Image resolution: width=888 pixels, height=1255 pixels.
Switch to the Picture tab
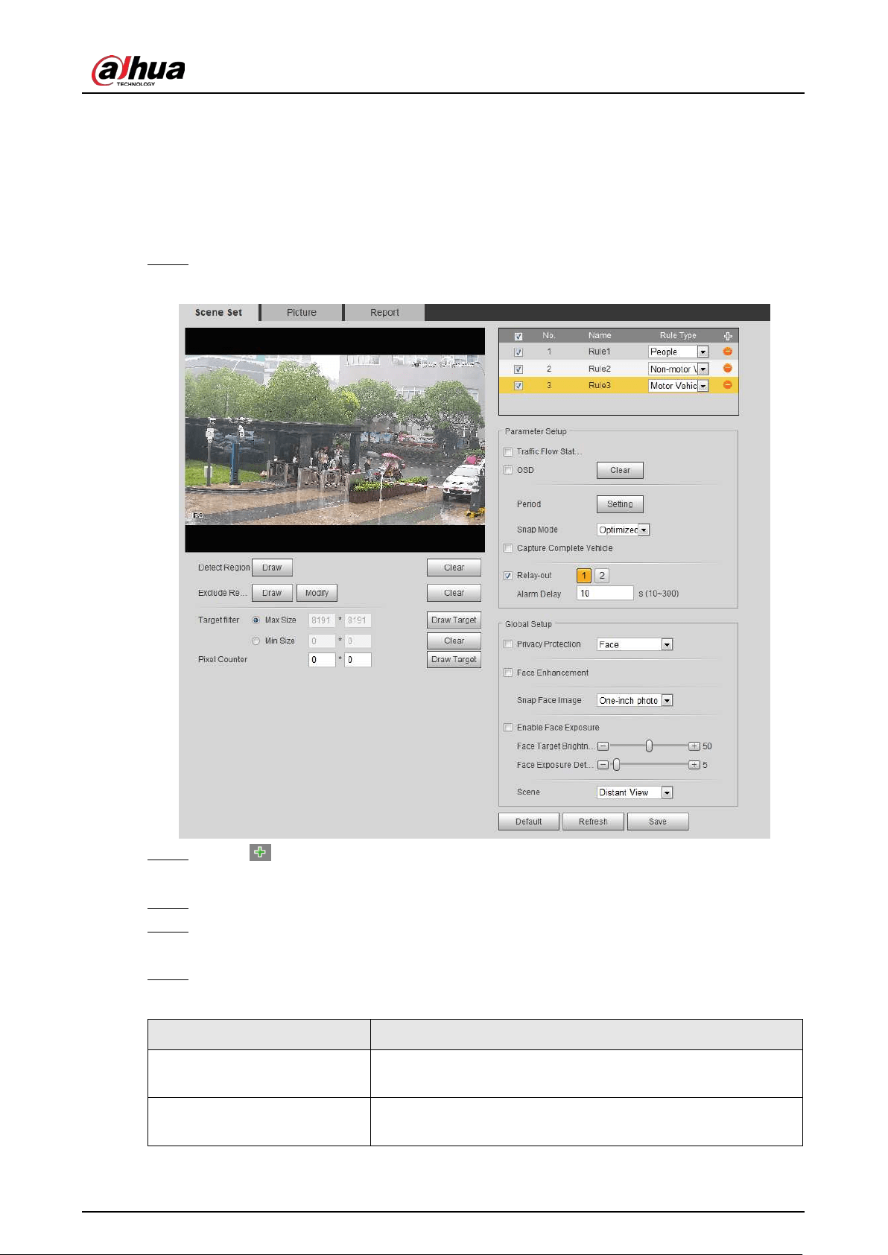tap(302, 312)
